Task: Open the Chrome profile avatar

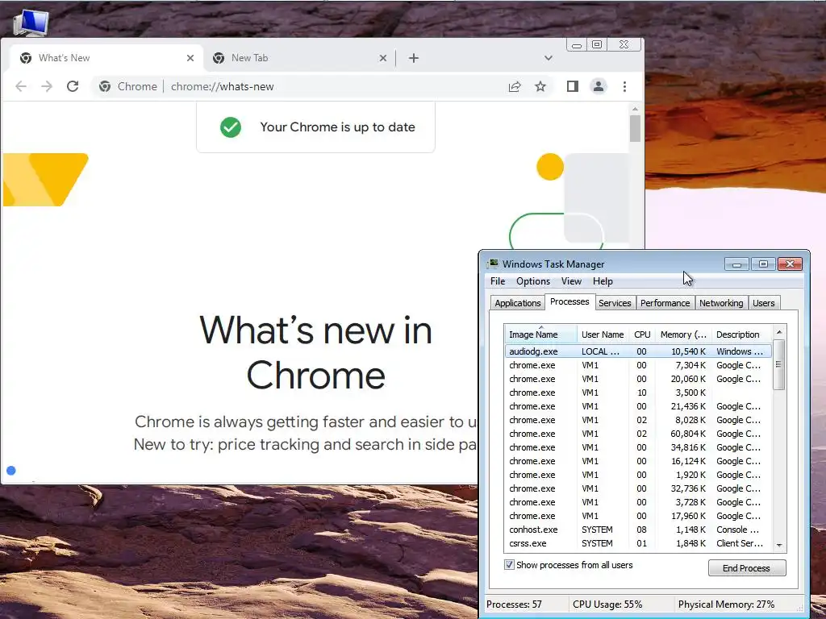Action: 599,86
